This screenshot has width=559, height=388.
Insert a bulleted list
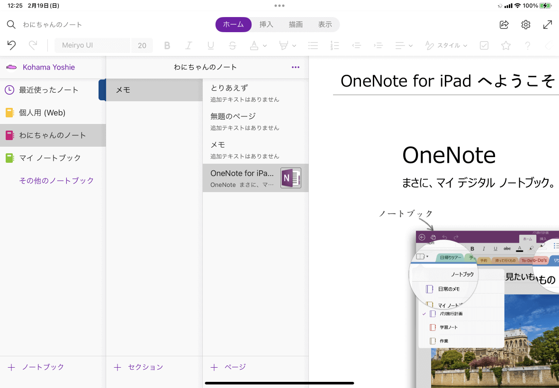[x=313, y=45]
